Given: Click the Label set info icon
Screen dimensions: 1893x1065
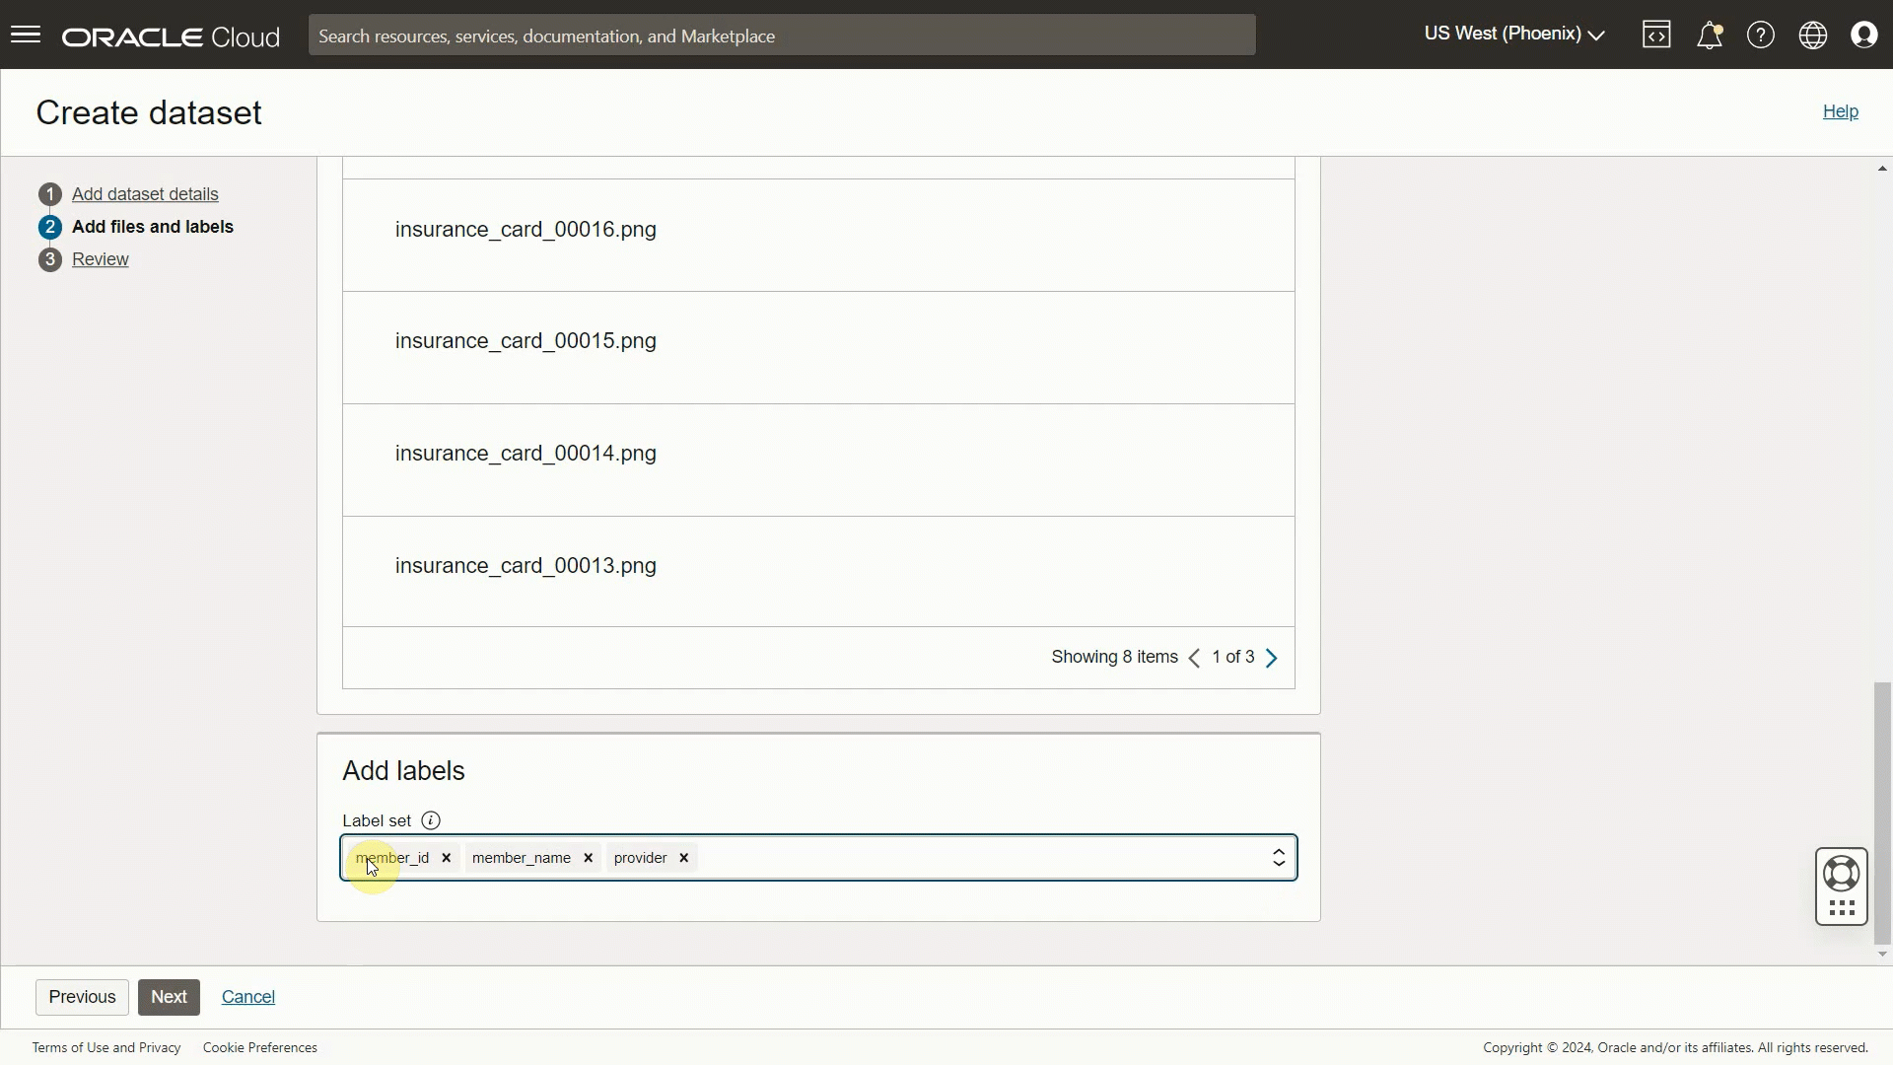Looking at the screenshot, I should (x=430, y=819).
